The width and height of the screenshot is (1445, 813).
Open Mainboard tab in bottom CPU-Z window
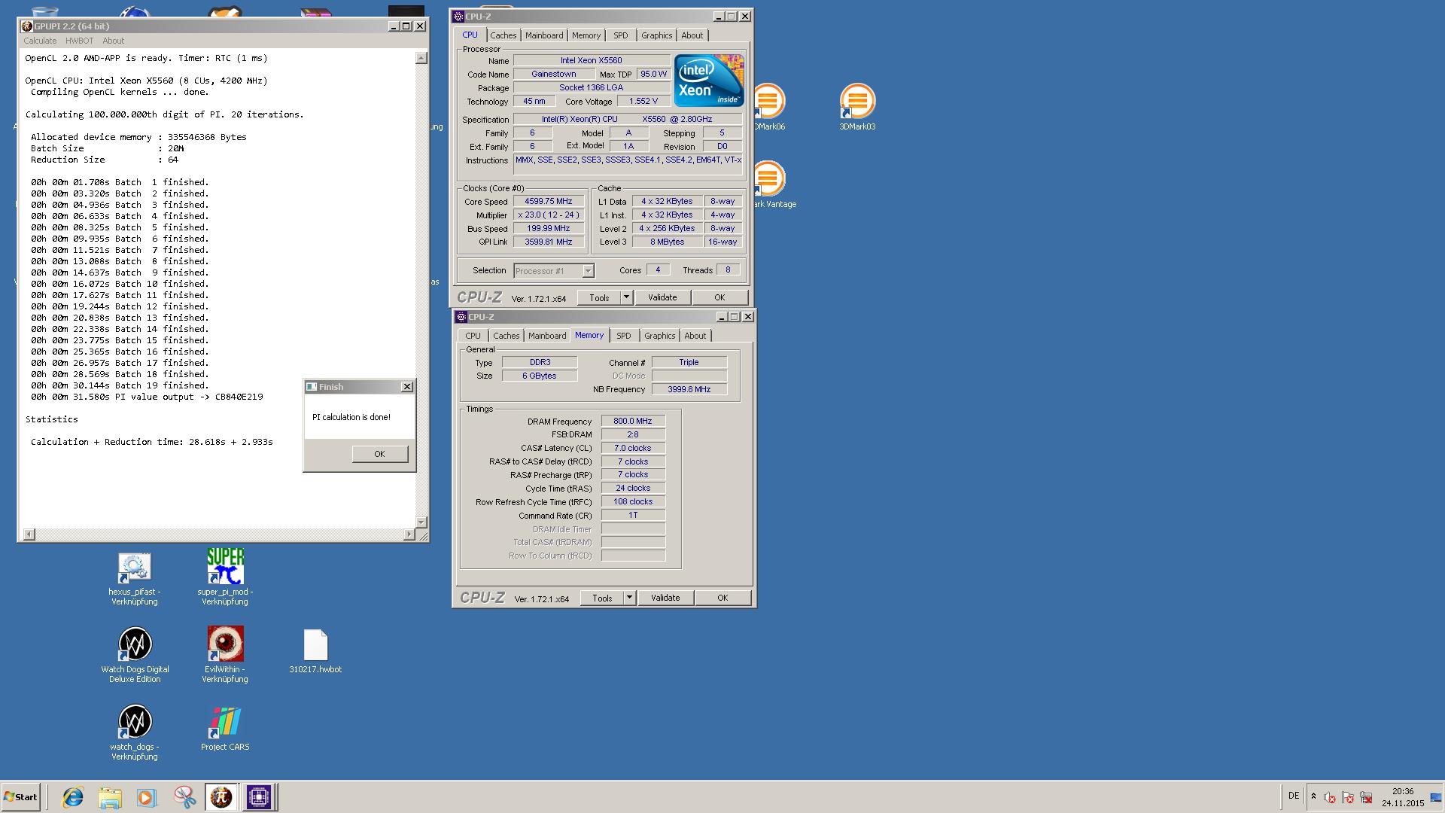pos(547,336)
